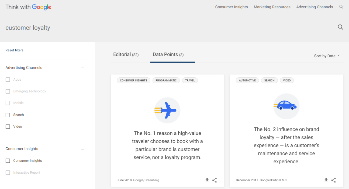Click the Think with Google logo

point(28,7)
